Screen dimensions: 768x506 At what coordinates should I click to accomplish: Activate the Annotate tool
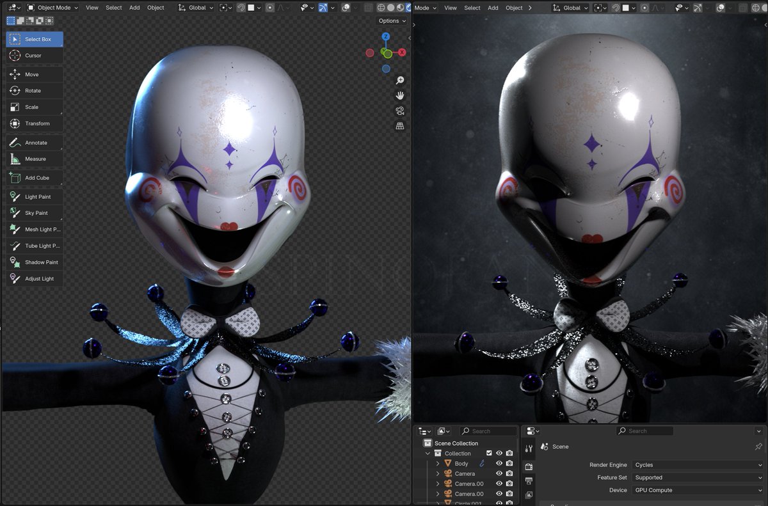pos(35,143)
